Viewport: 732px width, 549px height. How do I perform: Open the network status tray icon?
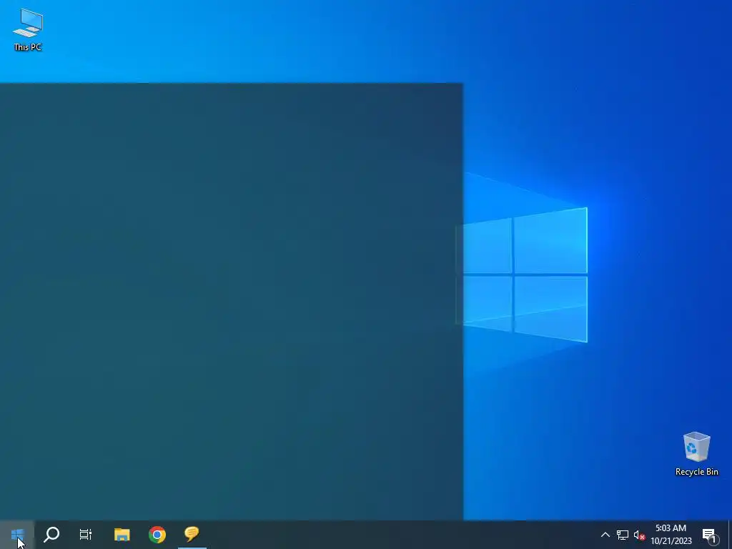pos(623,535)
